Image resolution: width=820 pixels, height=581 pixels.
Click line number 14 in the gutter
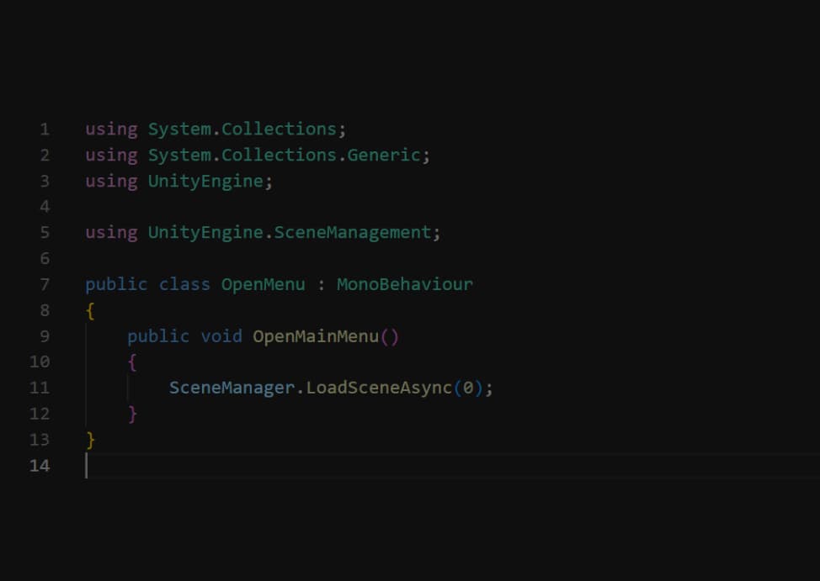40,466
